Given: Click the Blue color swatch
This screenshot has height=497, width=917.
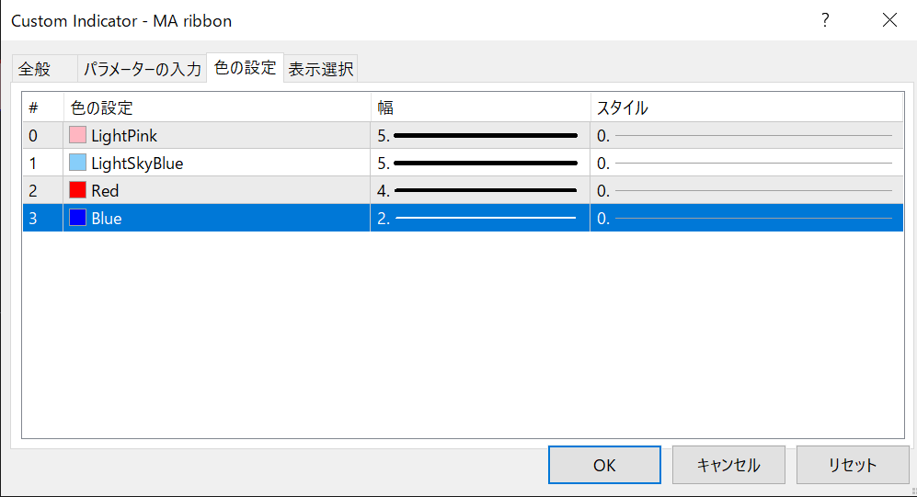Looking at the screenshot, I should point(77,219).
